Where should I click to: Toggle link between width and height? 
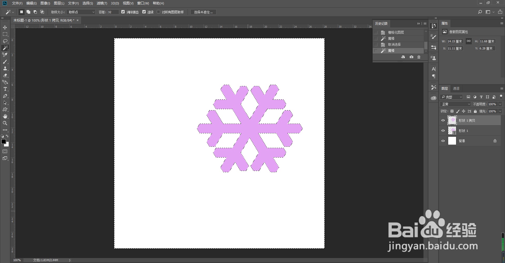point(469,41)
